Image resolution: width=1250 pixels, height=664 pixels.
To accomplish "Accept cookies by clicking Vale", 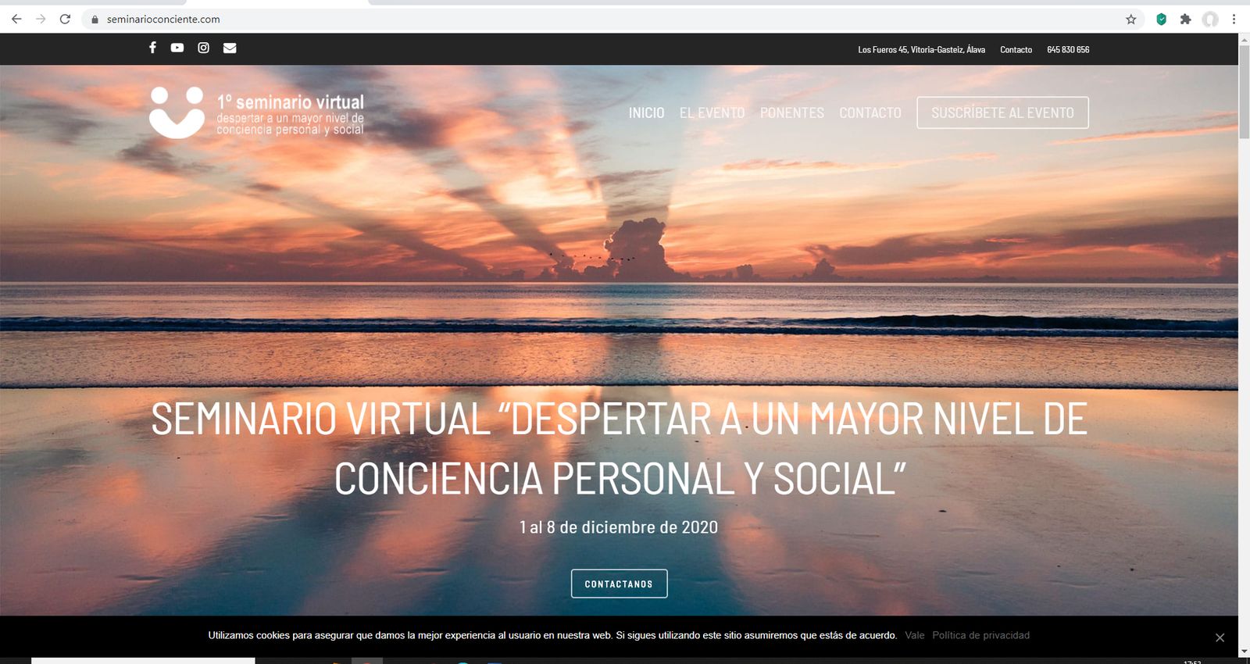I will click(x=914, y=635).
